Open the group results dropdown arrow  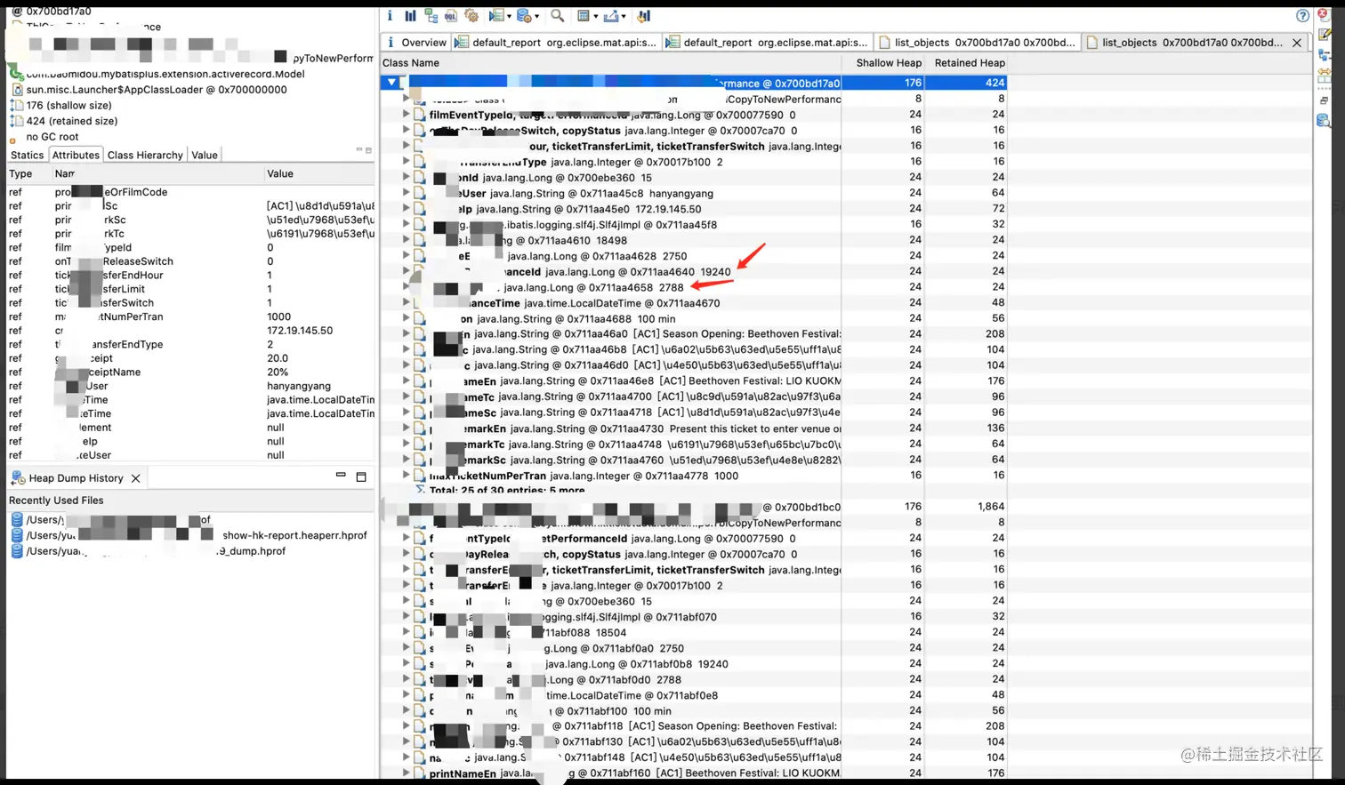pos(595,16)
